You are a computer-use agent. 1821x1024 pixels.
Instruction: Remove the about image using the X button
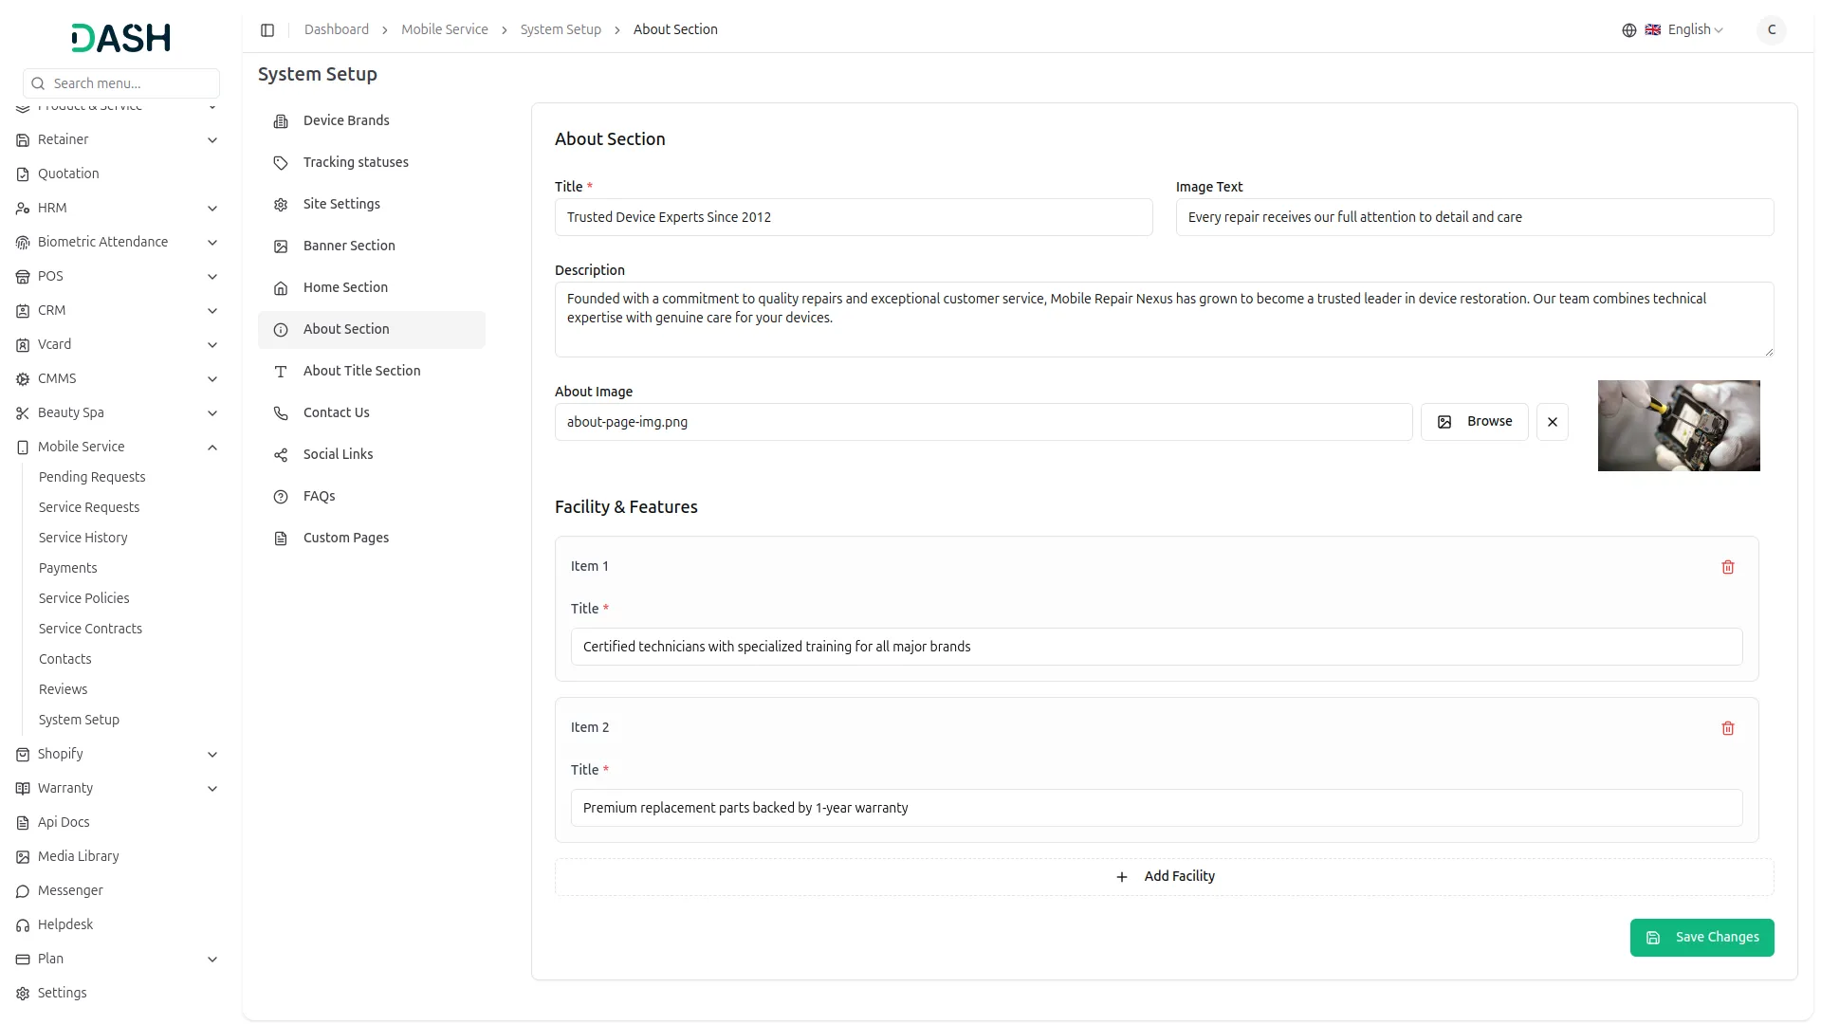coord(1553,421)
